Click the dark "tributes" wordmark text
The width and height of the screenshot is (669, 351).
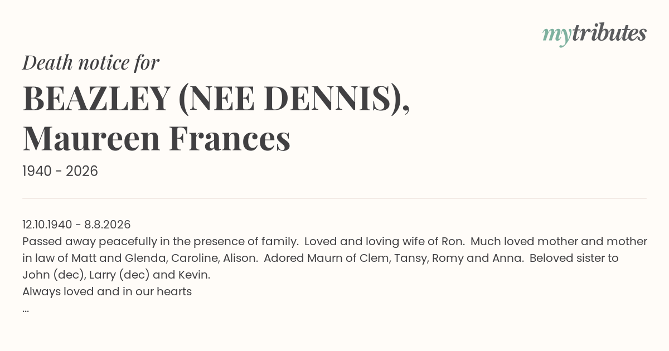click(609, 33)
